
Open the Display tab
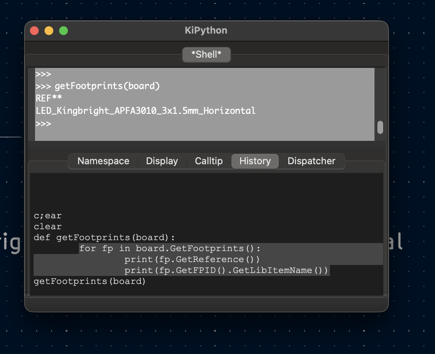coord(162,161)
